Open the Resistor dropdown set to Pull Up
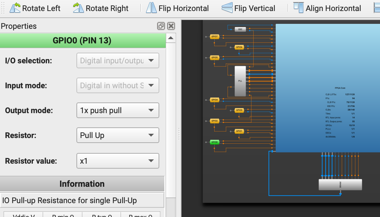 [118, 135]
